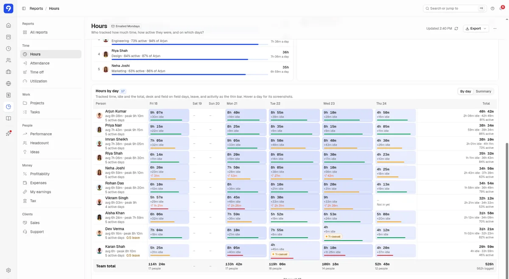Open the clock icon in the left rail
Viewport: 509px width, 279px height.
point(8,49)
